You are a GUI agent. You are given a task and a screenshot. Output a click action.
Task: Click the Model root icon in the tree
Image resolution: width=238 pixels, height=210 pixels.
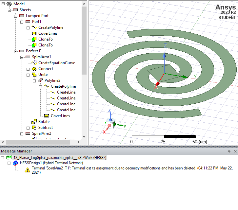9,4
